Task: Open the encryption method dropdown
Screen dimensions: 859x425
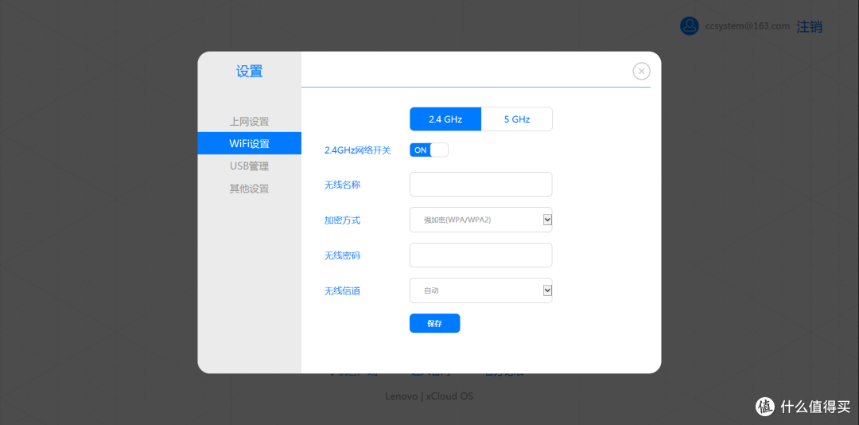Action: pyautogui.click(x=481, y=220)
